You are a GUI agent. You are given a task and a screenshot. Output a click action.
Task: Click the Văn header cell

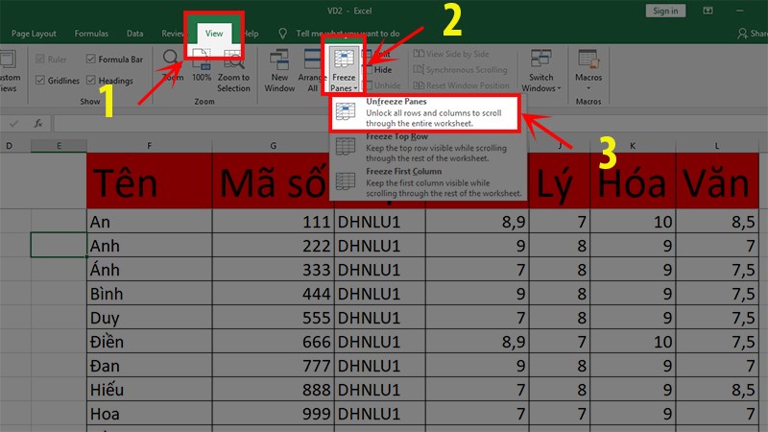click(717, 180)
